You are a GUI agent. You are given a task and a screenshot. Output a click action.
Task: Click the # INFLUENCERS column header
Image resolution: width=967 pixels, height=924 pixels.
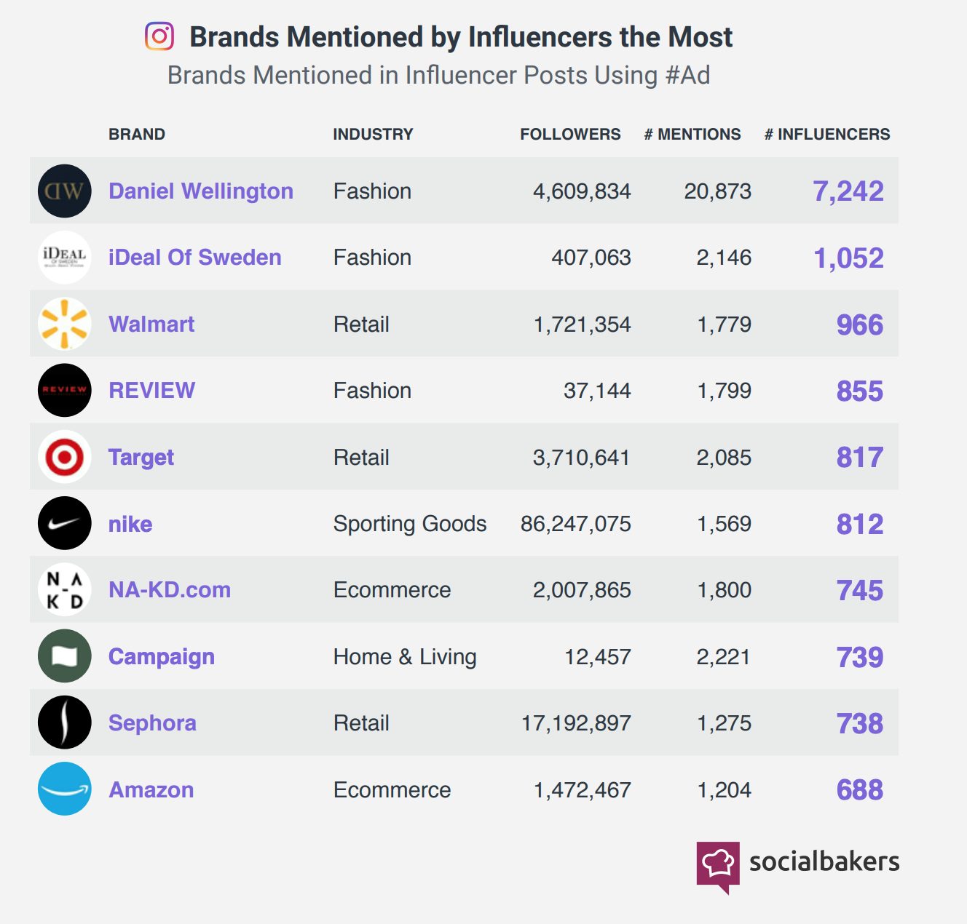pyautogui.click(x=827, y=135)
